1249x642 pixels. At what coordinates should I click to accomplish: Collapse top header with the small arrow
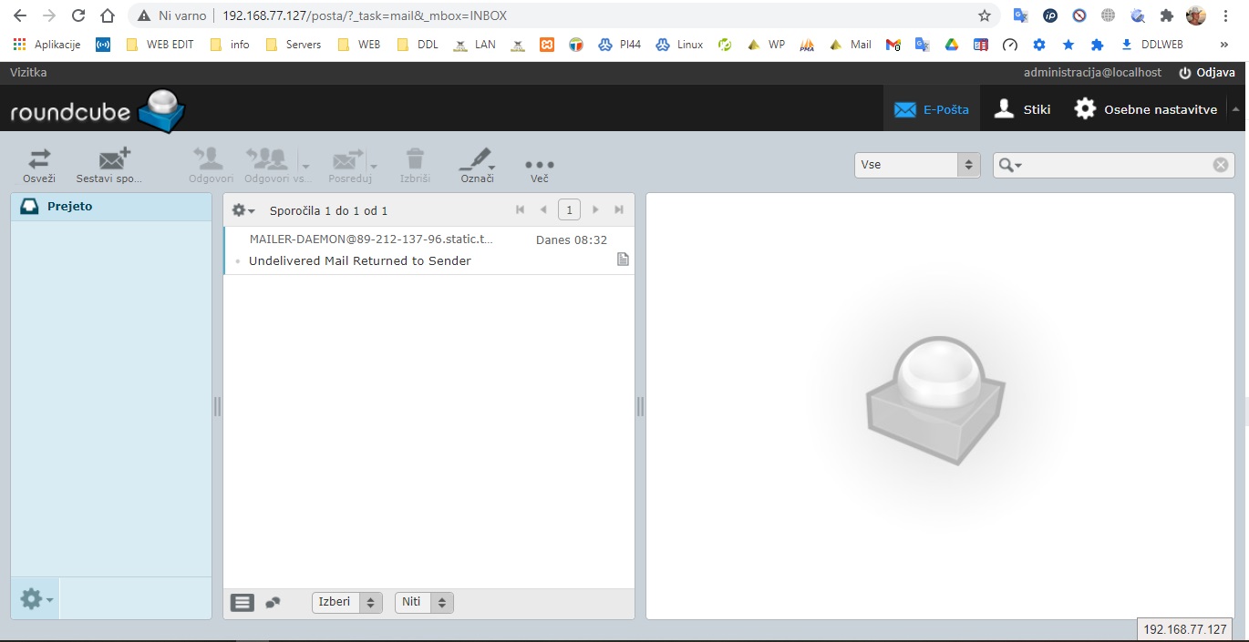point(1236,108)
